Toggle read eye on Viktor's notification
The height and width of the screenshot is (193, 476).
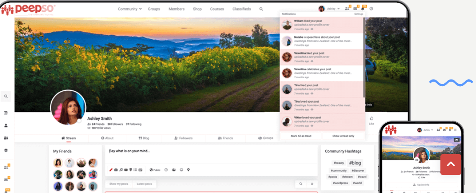point(312,126)
